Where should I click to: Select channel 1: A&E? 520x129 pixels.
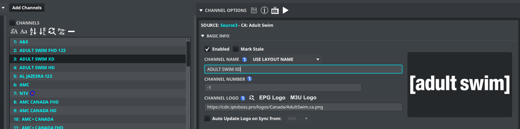pos(98,42)
